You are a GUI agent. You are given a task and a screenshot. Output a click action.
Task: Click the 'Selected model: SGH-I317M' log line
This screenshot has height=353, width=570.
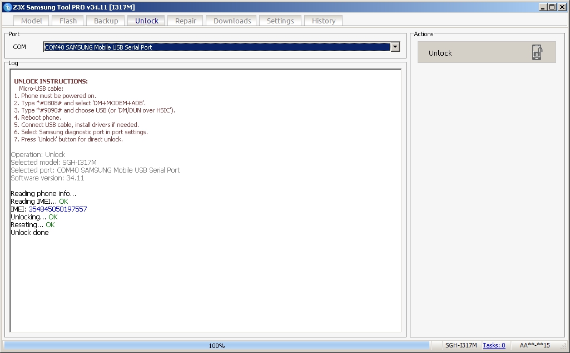[x=53, y=163]
